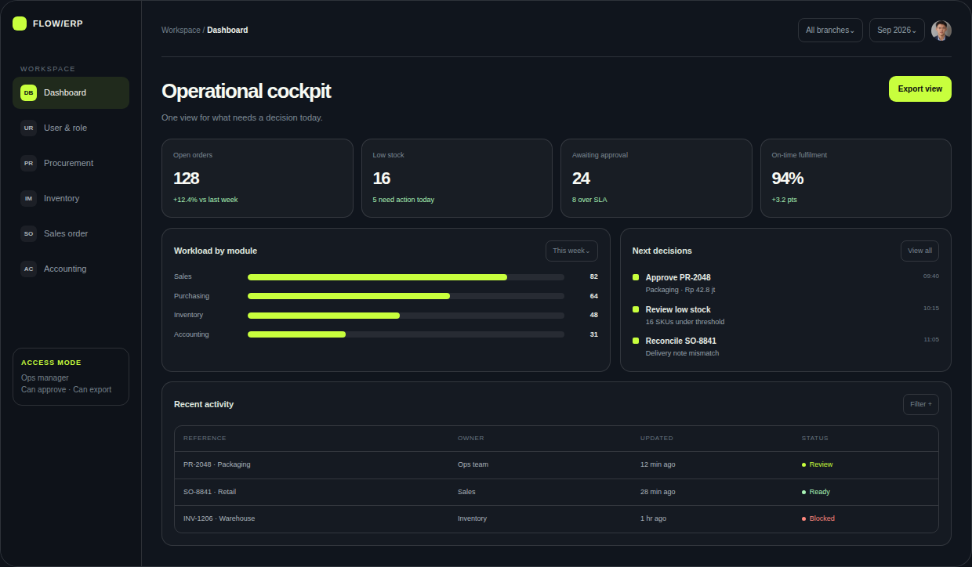Click the AC badge icon in sidebar

coord(28,269)
